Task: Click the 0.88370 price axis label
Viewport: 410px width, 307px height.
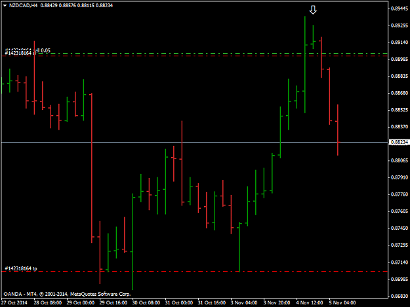Action: (400, 127)
